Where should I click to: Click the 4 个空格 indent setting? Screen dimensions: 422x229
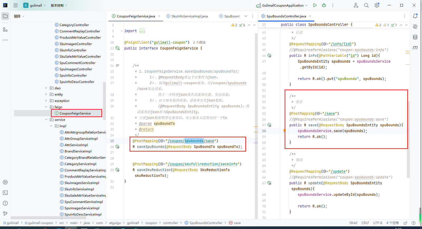point(393,223)
